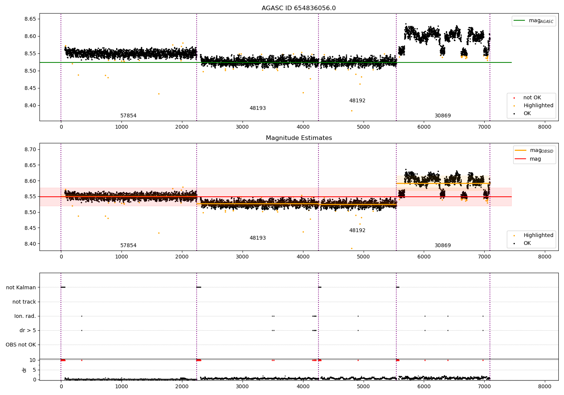Click the 10 tick on the dr axis
This screenshot has width=564, height=395.
pyautogui.click(x=33, y=360)
